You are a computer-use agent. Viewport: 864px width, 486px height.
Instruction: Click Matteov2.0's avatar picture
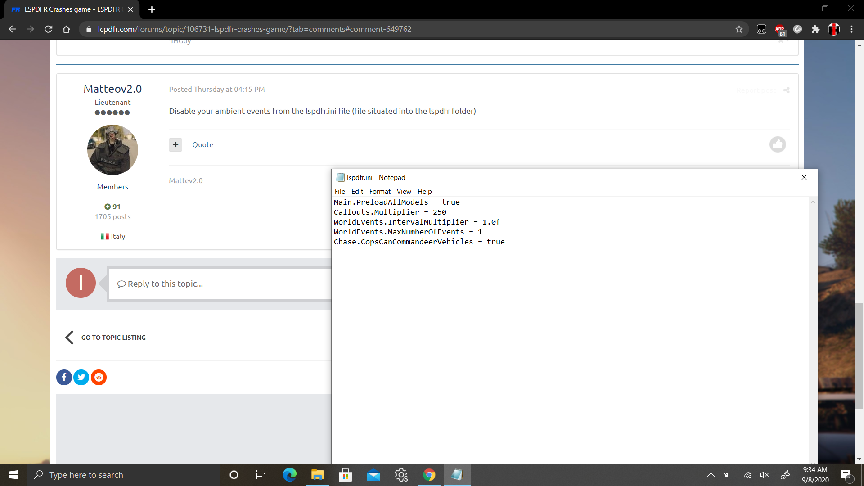[112, 150]
